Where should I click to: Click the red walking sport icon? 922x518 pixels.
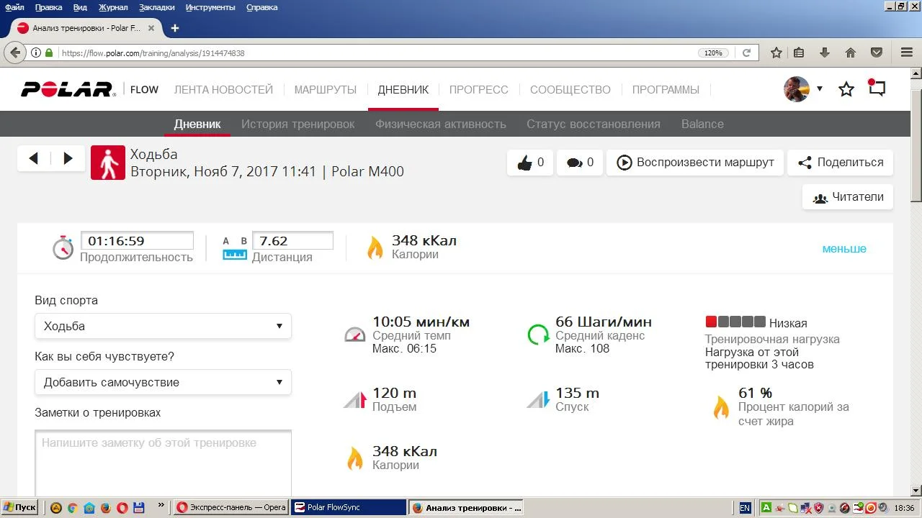coord(108,163)
